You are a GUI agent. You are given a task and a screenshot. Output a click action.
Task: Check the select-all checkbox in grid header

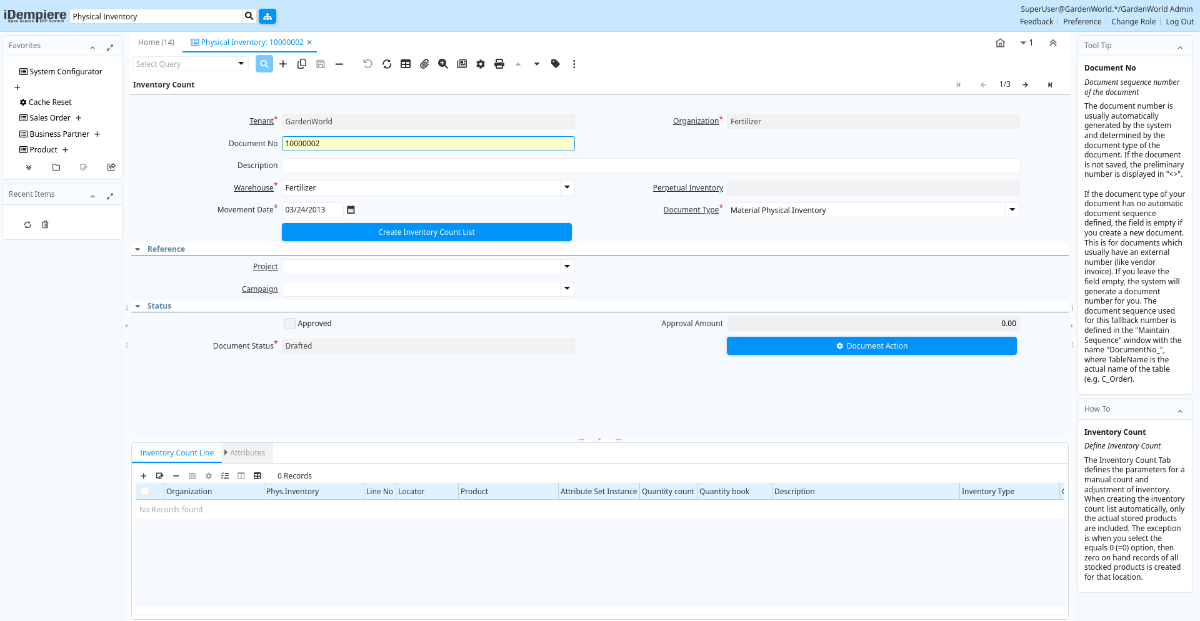click(145, 492)
